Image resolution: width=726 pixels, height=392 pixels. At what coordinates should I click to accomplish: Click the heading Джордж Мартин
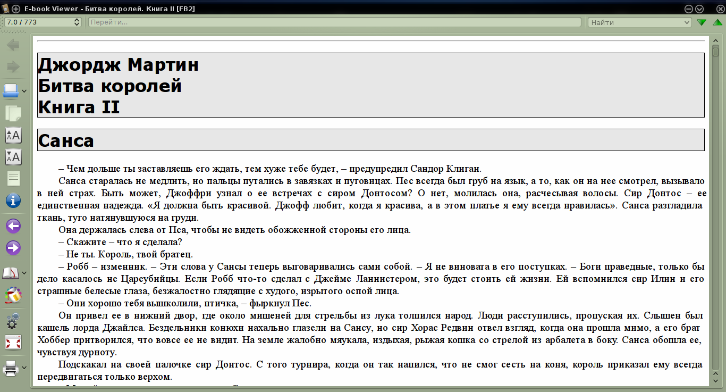(119, 65)
